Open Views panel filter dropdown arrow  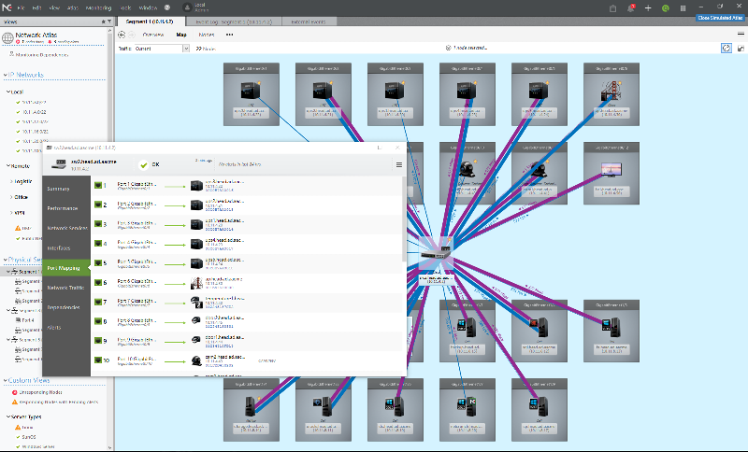[x=109, y=21]
